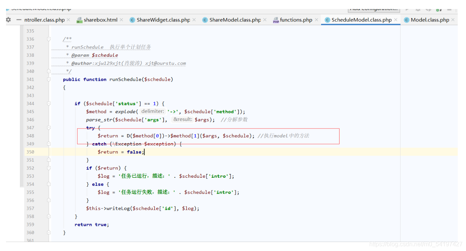Collapse the catch block at line 349

pyautogui.click(x=49, y=144)
